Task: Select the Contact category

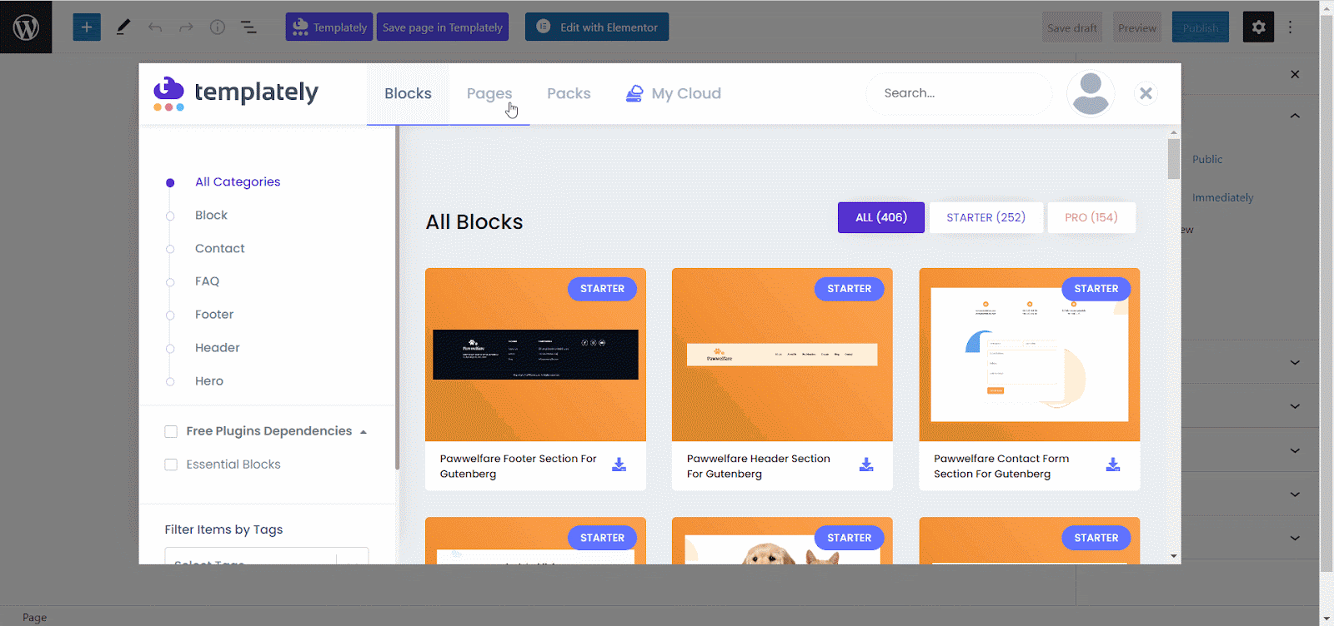Action: (220, 248)
